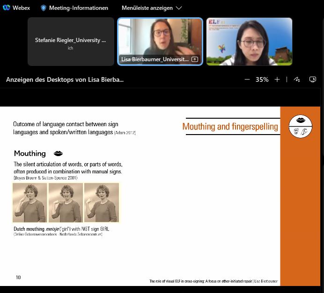Image resolution: width=324 pixels, height=293 pixels.
Task: Click the 'Dutch mouthing meisje' caption
Action: (x=61, y=229)
